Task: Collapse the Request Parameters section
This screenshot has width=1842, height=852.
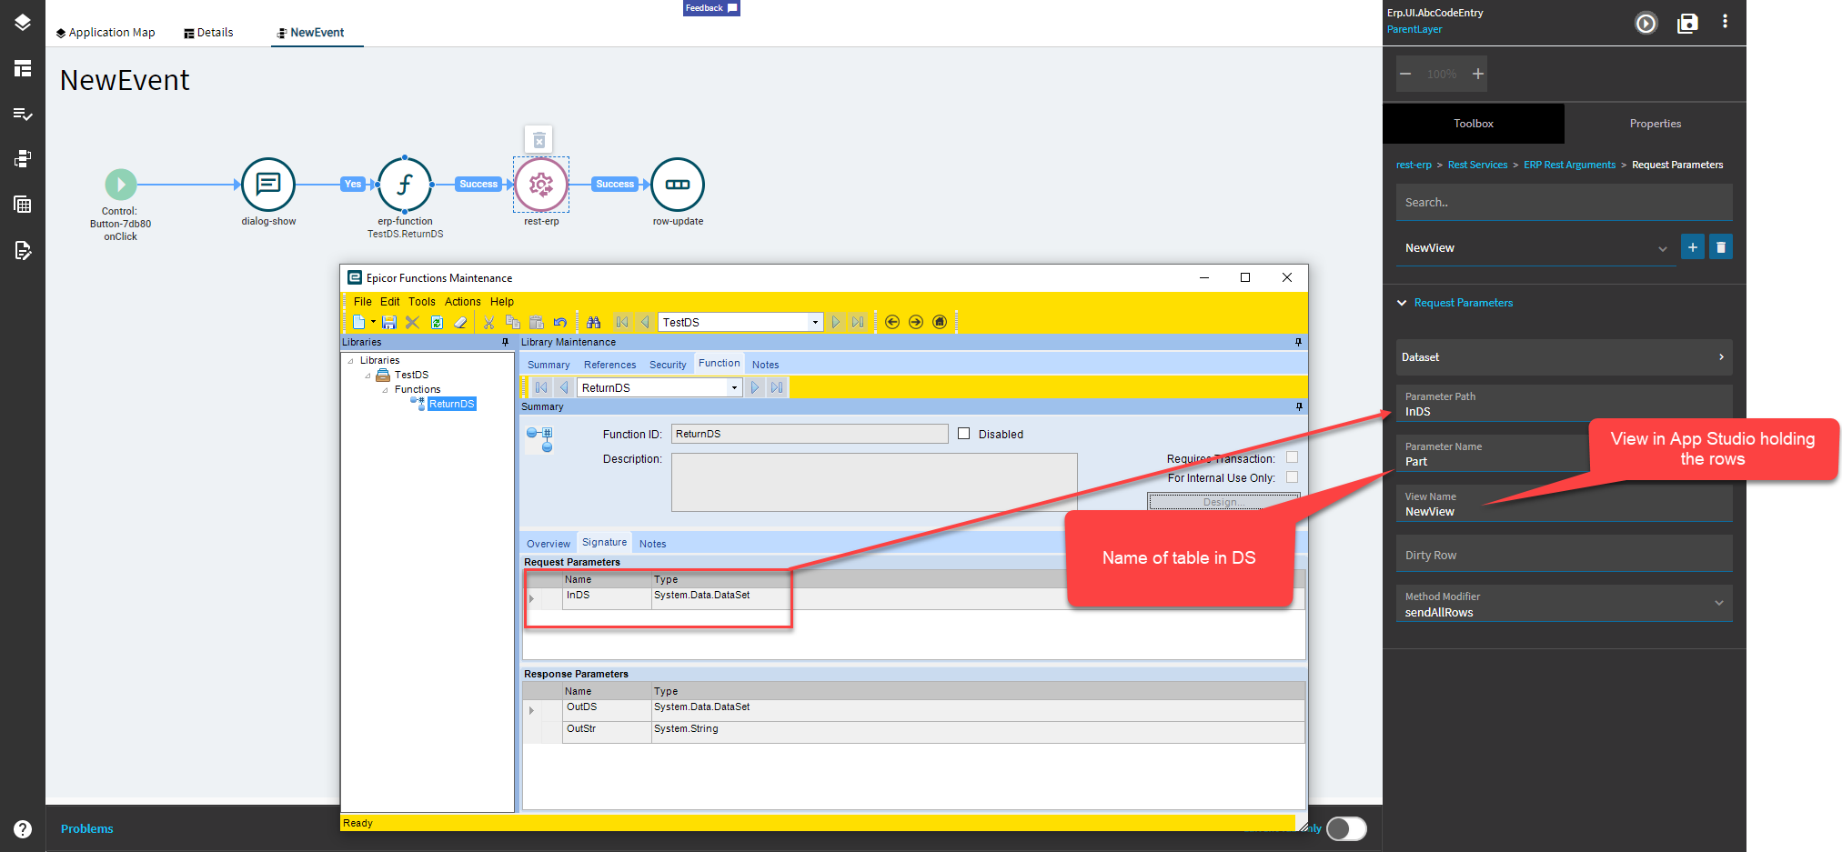Action: pyautogui.click(x=1402, y=303)
